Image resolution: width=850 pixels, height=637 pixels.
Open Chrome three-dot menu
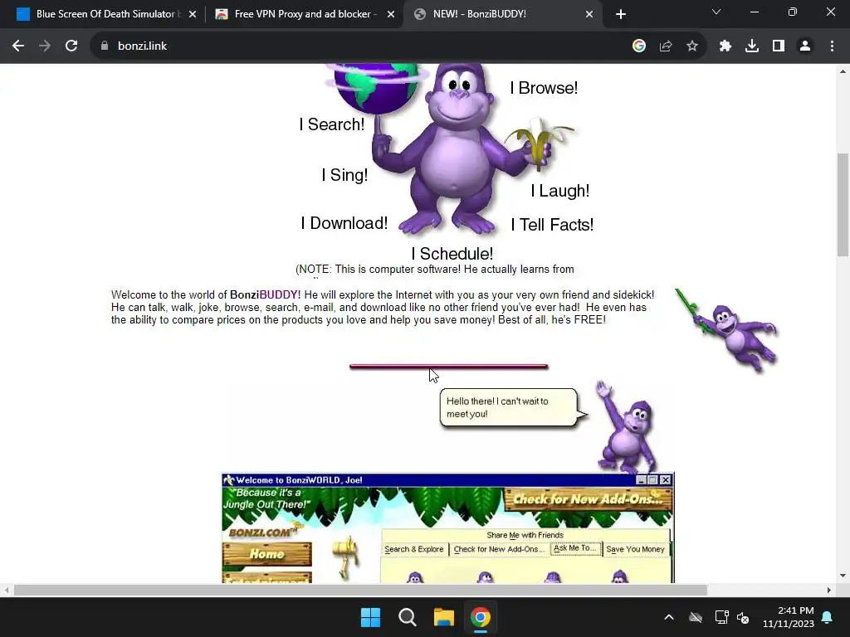pyautogui.click(x=832, y=46)
